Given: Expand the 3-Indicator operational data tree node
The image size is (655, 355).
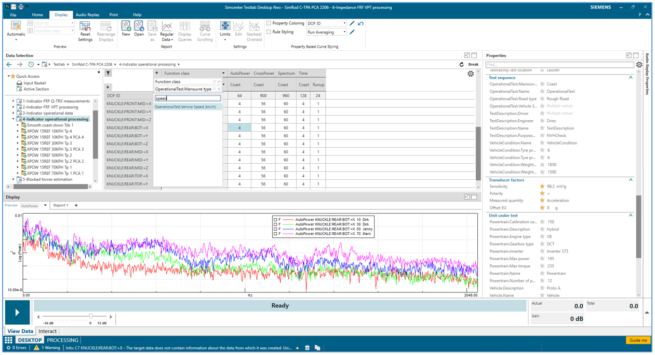Looking at the screenshot, I should pos(13,113).
